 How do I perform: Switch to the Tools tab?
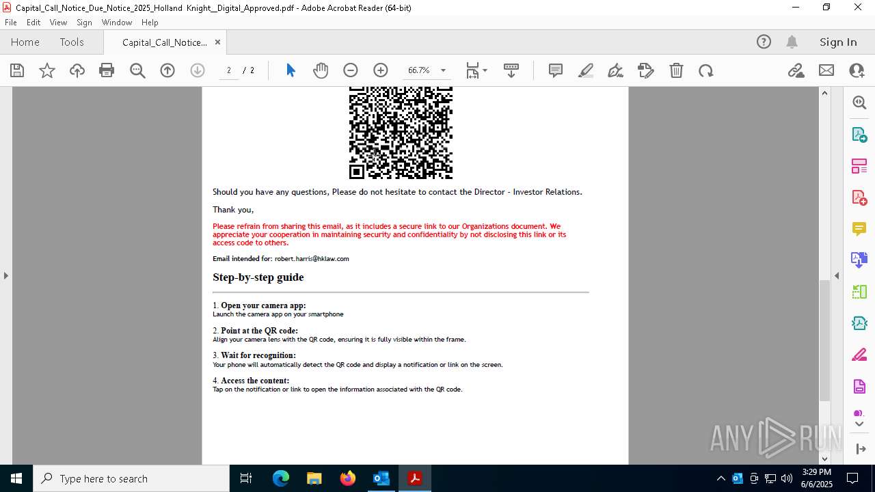(x=72, y=42)
